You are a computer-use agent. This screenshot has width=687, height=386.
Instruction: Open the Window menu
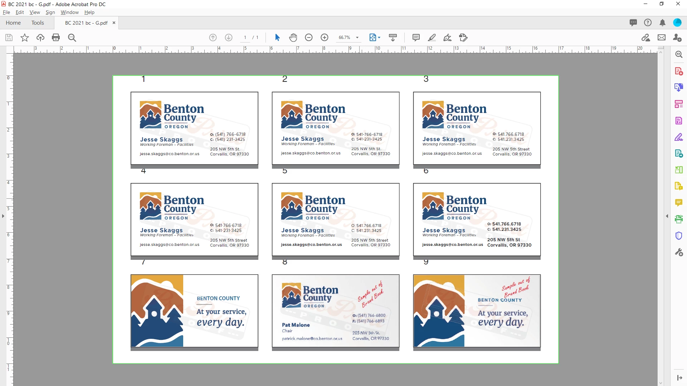69,12
